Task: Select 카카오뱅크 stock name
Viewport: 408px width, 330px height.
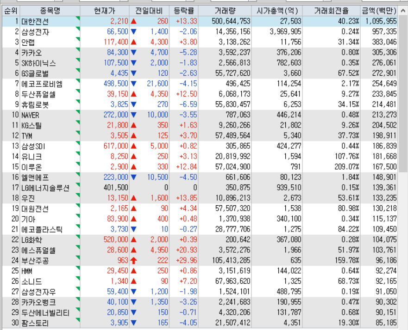Action: tap(38, 302)
